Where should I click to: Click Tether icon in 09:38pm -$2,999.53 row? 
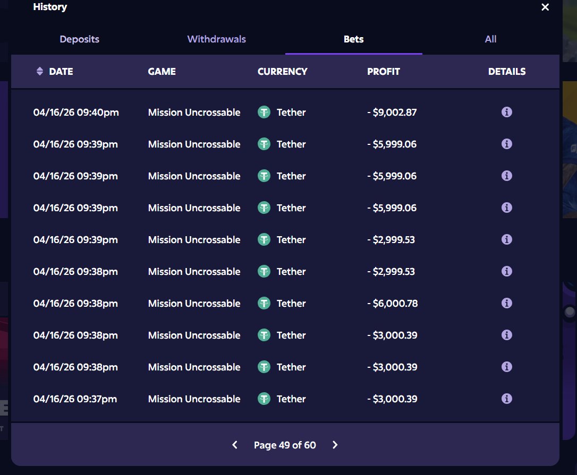point(264,271)
